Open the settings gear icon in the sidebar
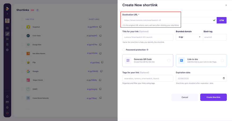Screen dimensions: 232x121 (7, 107)
